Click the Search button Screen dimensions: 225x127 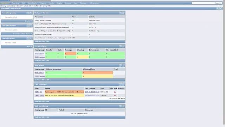coord(218,3)
